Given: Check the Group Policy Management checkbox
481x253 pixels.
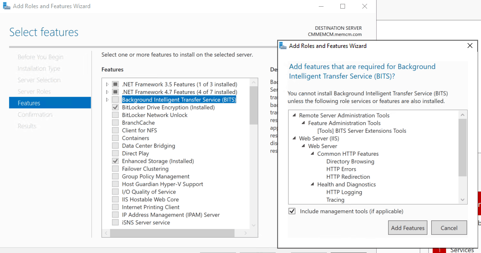Looking at the screenshot, I should point(115,176).
